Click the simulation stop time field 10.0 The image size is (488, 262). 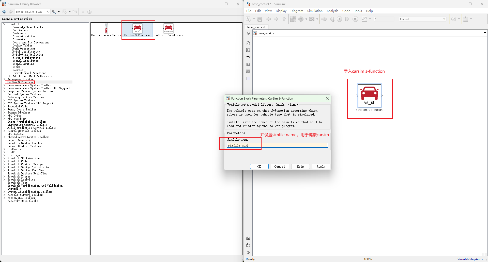(x=384, y=19)
